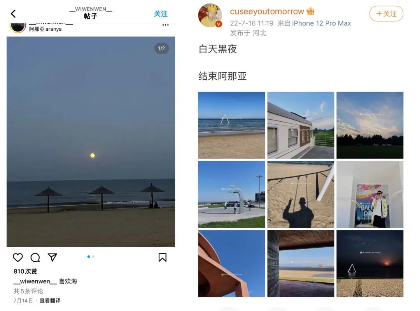View all 共5条评论 comments
This screenshot has width=420, height=311.
pos(28,291)
